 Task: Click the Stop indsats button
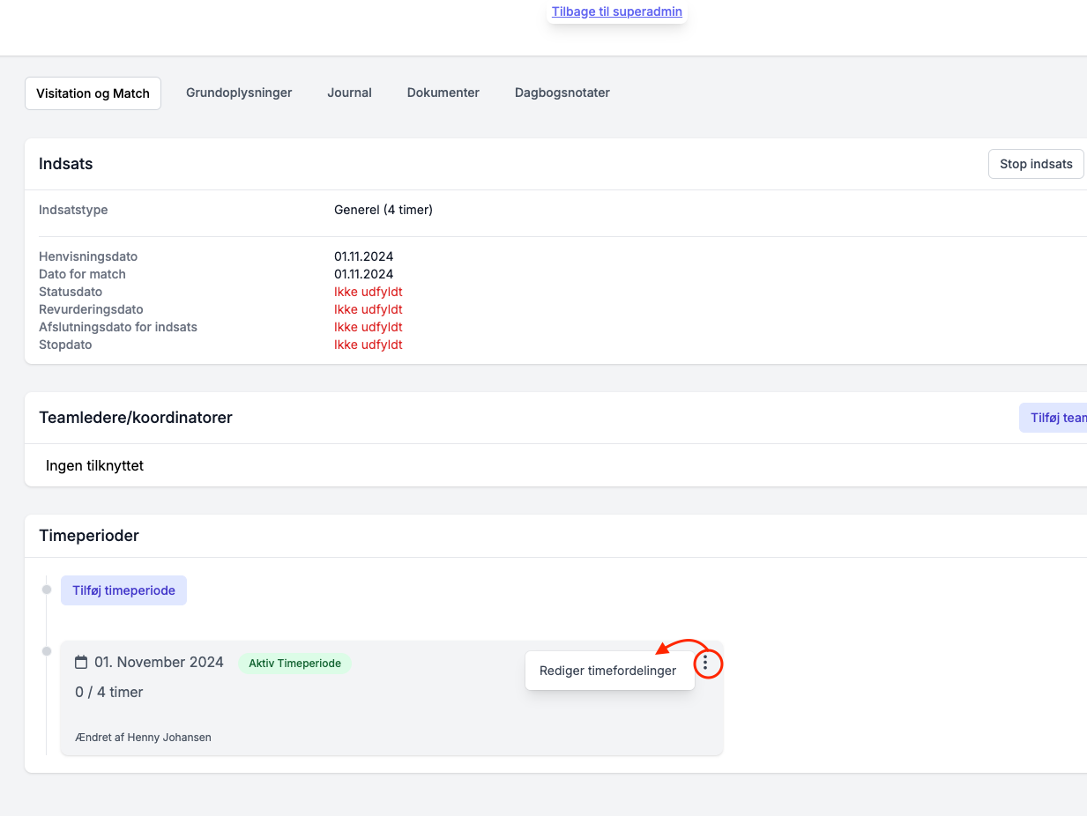[x=1036, y=164]
